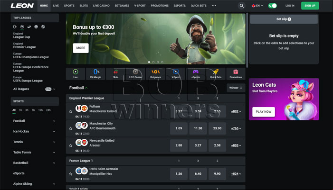The image size is (333, 190).
Task: Open the LIVE CASINO nav tab
Action: point(101,6)
